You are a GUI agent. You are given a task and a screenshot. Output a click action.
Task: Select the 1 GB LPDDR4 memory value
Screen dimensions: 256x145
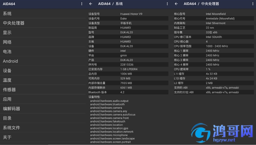coord(129,69)
